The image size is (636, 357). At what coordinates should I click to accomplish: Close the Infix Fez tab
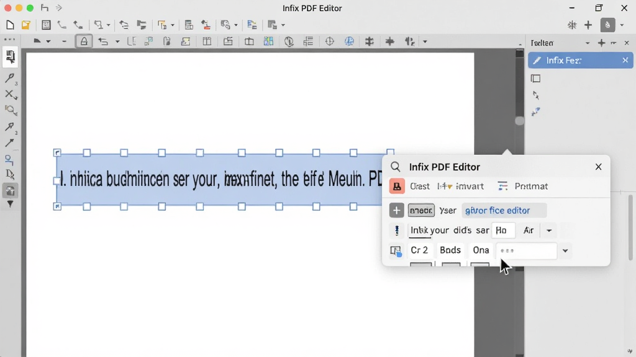625,60
